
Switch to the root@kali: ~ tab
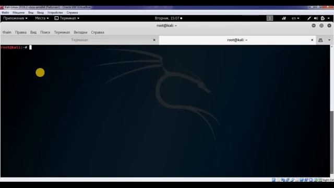click(237, 40)
